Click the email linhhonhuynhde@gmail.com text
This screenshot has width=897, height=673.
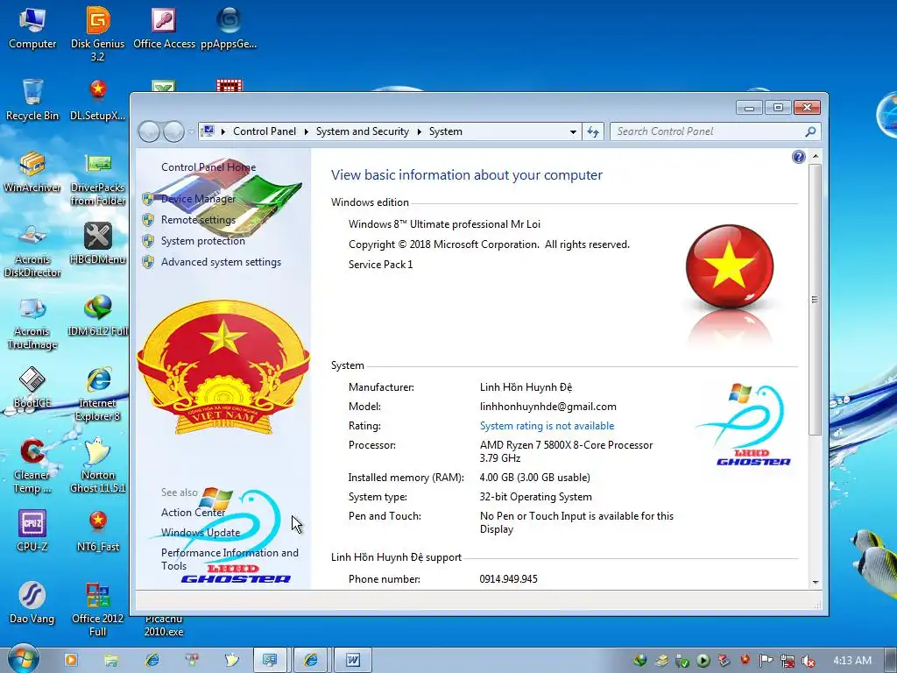[x=548, y=407]
